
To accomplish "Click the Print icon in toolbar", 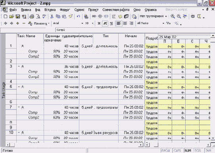I will 32,17.
